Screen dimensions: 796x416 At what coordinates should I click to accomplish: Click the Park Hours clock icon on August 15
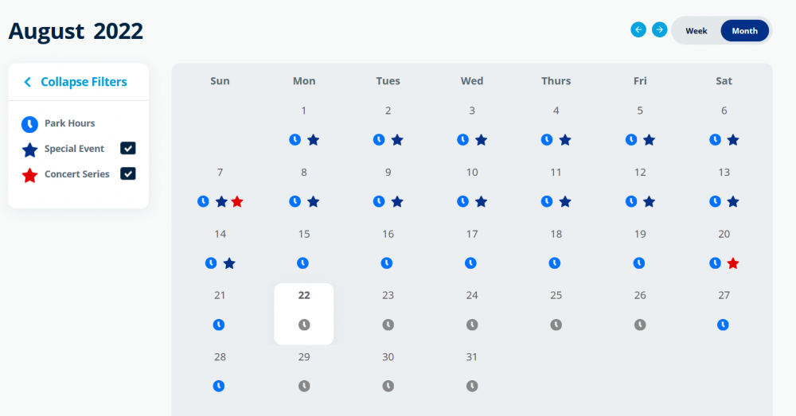(x=303, y=263)
